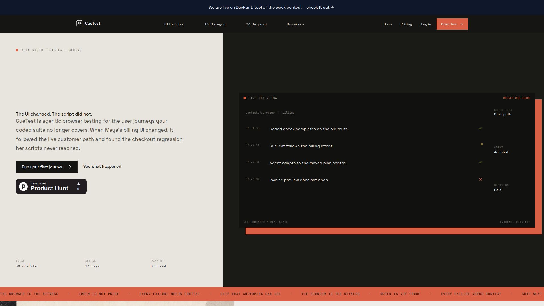Click the 14 days access value
Screen dimensions: 544x306
pos(93,266)
